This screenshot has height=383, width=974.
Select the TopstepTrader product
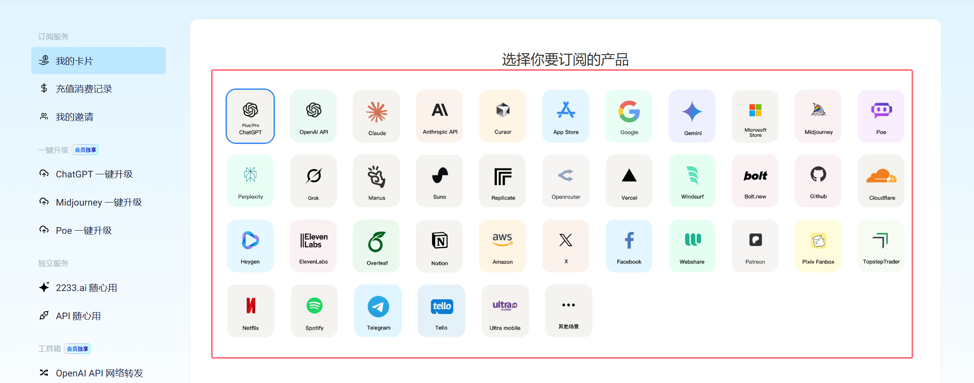tap(881, 246)
